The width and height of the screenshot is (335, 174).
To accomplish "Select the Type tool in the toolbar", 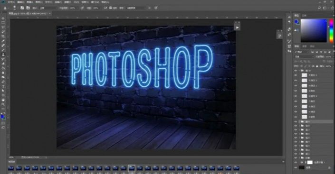I will pyautogui.click(x=3, y=86).
